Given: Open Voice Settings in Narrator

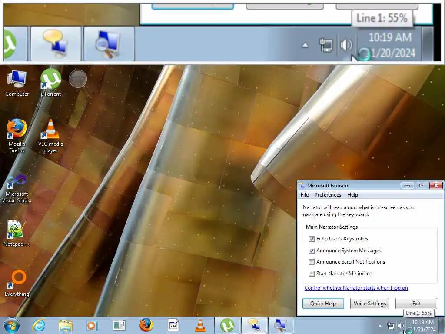Looking at the screenshot, I should point(369,303).
